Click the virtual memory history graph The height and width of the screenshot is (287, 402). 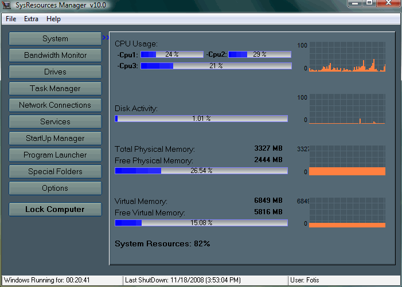(x=347, y=213)
